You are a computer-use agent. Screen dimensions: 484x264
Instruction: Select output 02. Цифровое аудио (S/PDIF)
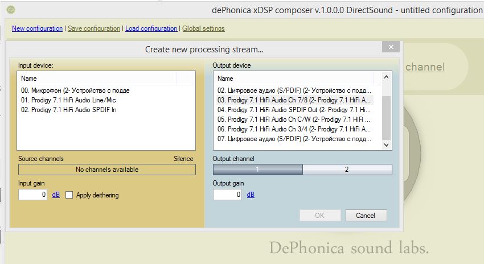pos(294,90)
